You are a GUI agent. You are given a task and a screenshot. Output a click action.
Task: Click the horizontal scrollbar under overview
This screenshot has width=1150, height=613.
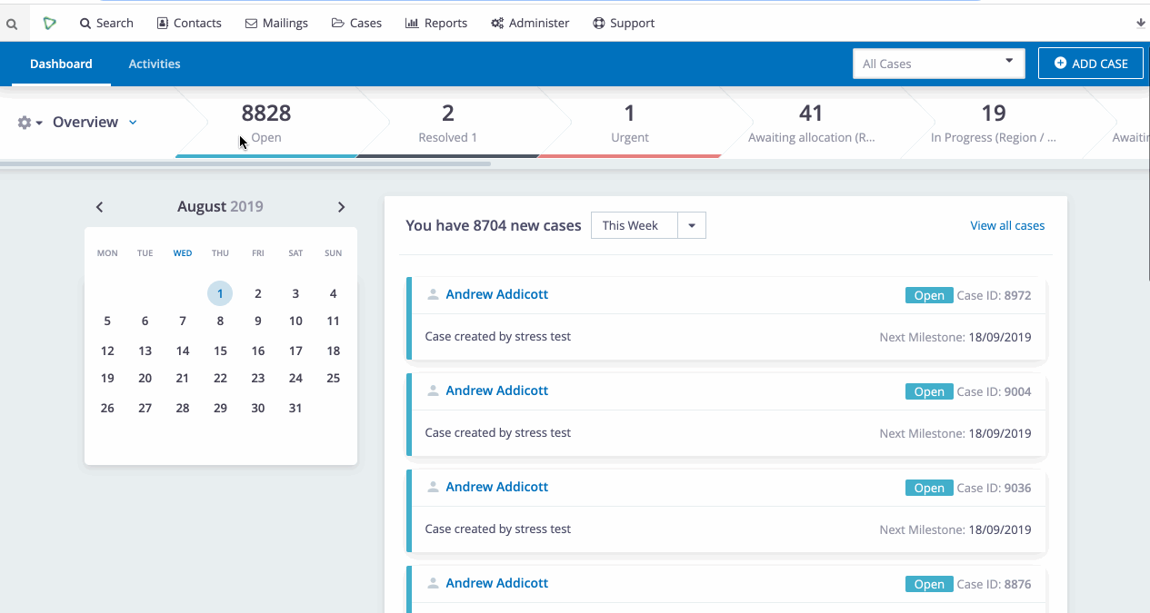pyautogui.click(x=245, y=163)
